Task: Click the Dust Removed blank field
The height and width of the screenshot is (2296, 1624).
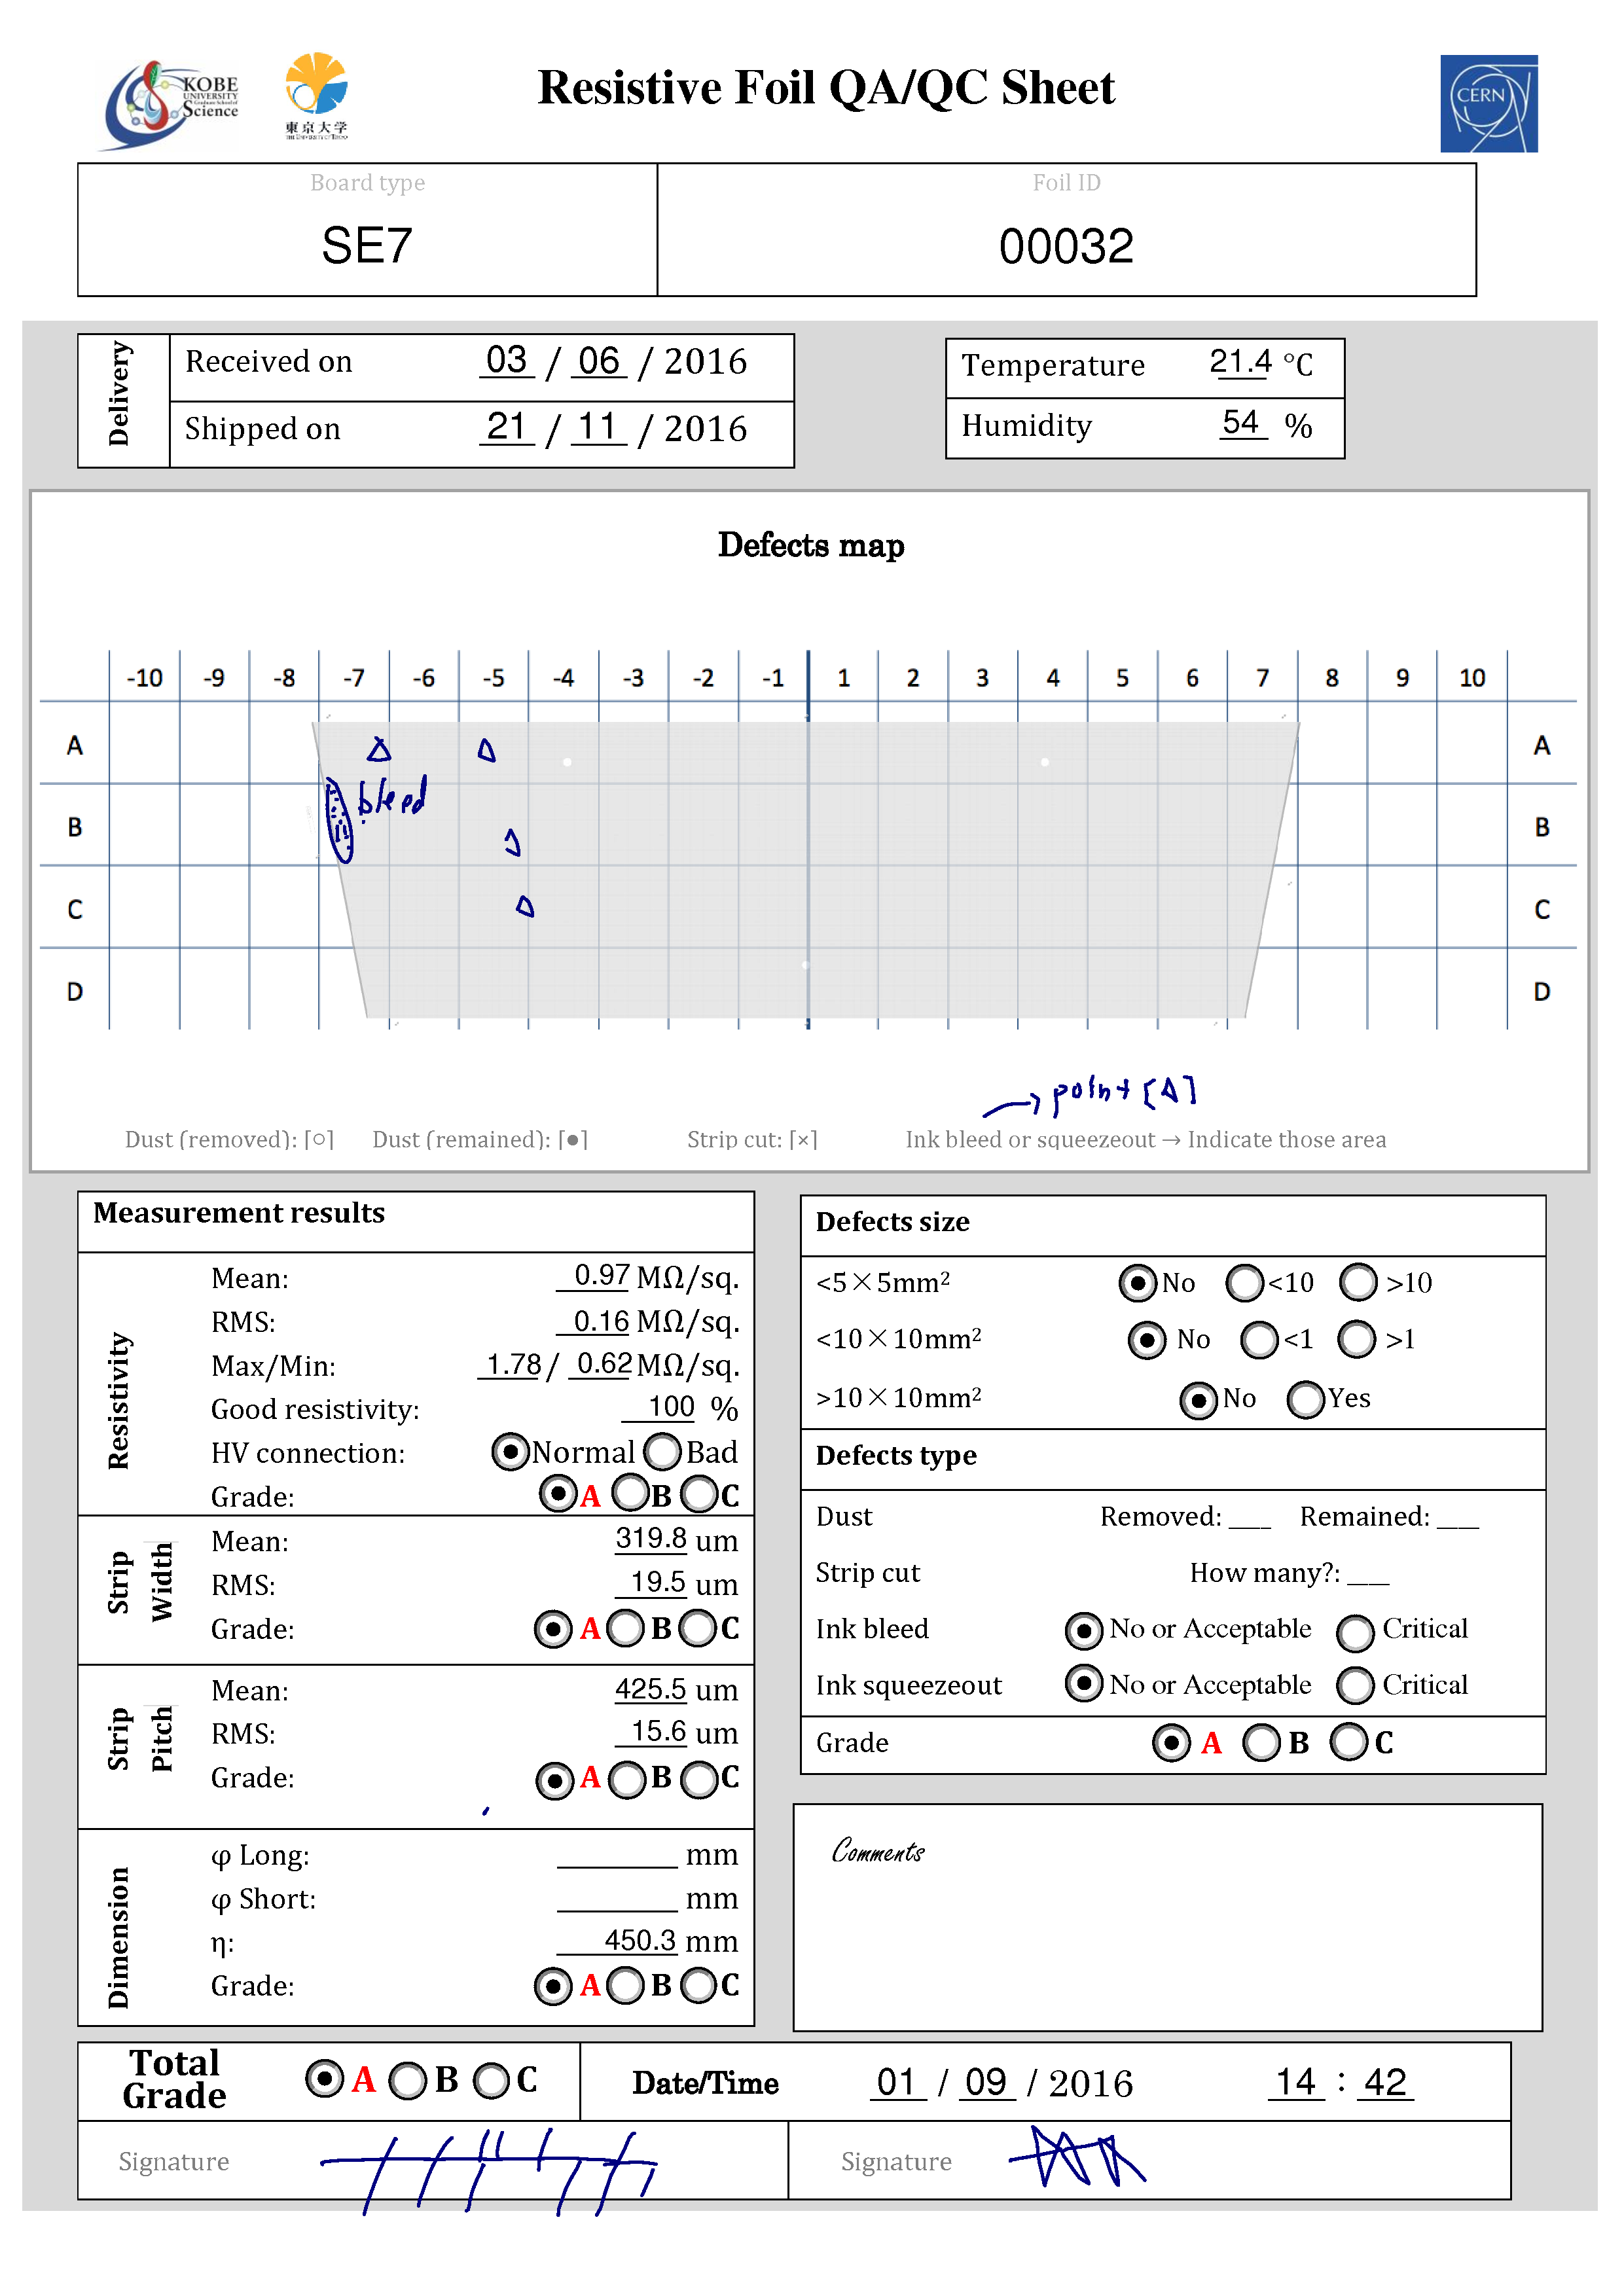Action: click(1250, 1517)
